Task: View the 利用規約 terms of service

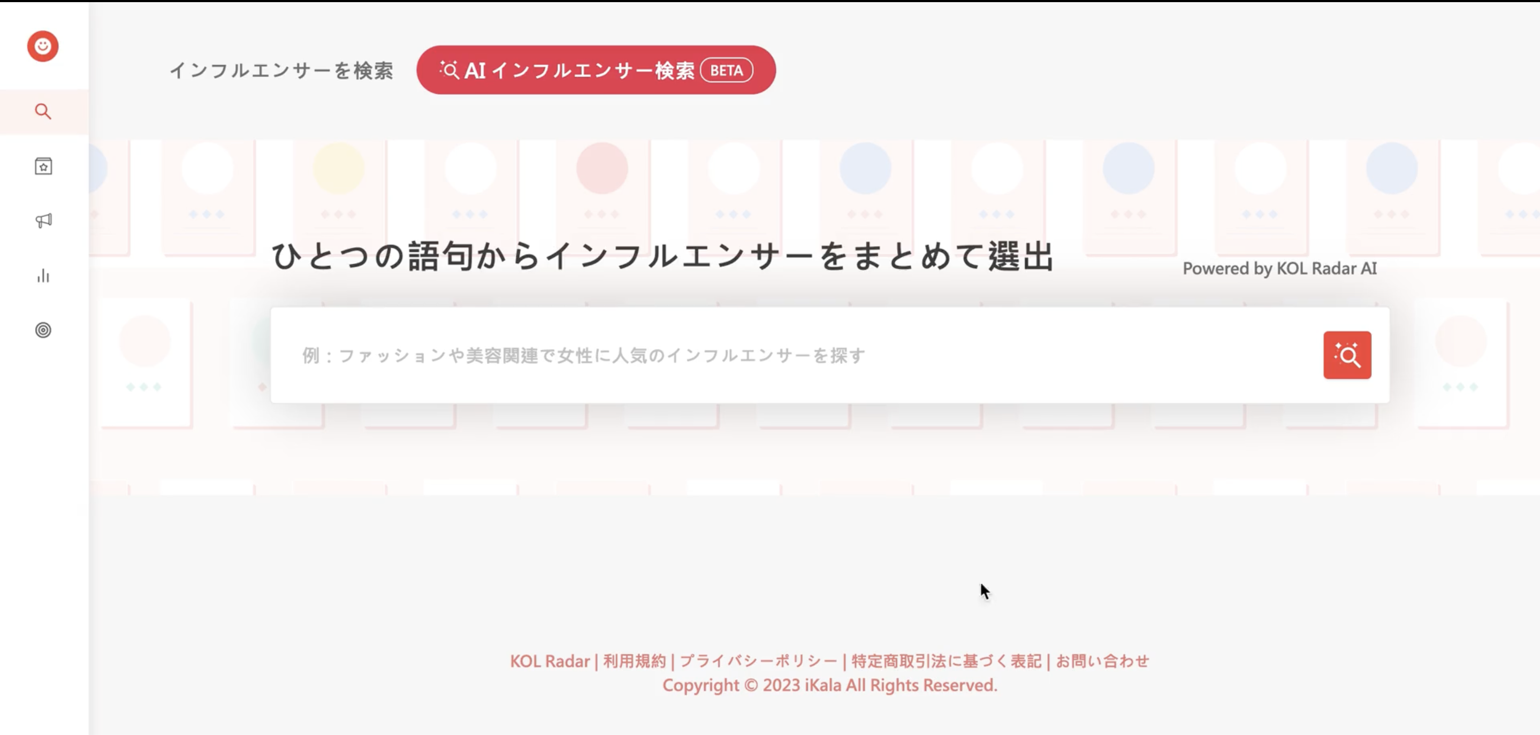Action: coord(634,661)
